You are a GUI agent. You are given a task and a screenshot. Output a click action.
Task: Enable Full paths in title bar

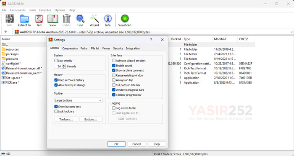point(114,85)
